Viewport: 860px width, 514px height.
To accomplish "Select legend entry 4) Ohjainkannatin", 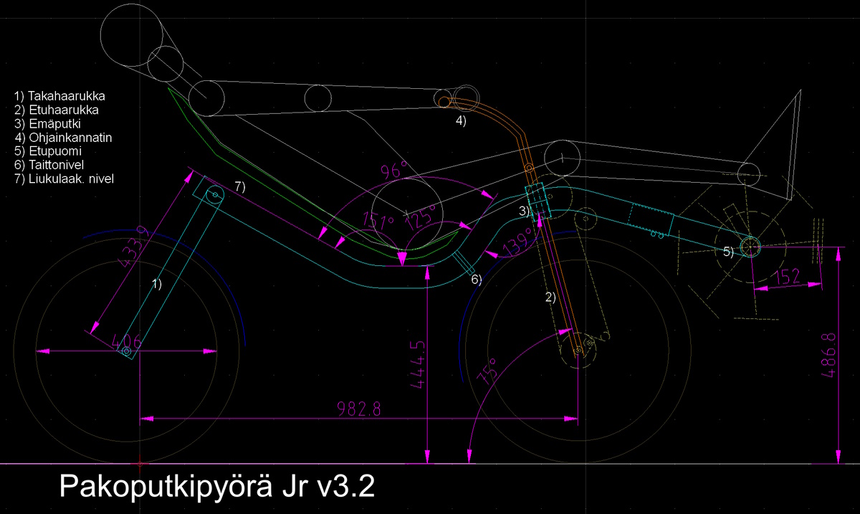I will [63, 137].
